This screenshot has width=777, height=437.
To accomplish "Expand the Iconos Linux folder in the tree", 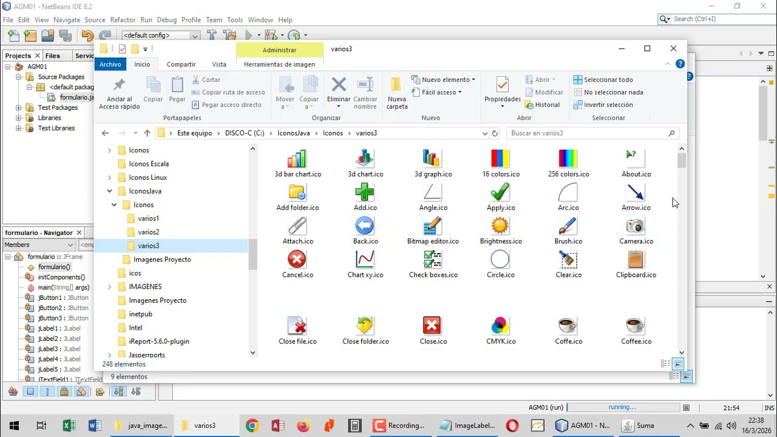I will [x=109, y=177].
